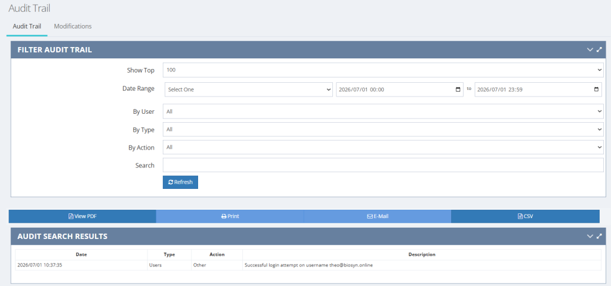Click the Type column header
This screenshot has height=286, width=611.
pyautogui.click(x=169, y=254)
